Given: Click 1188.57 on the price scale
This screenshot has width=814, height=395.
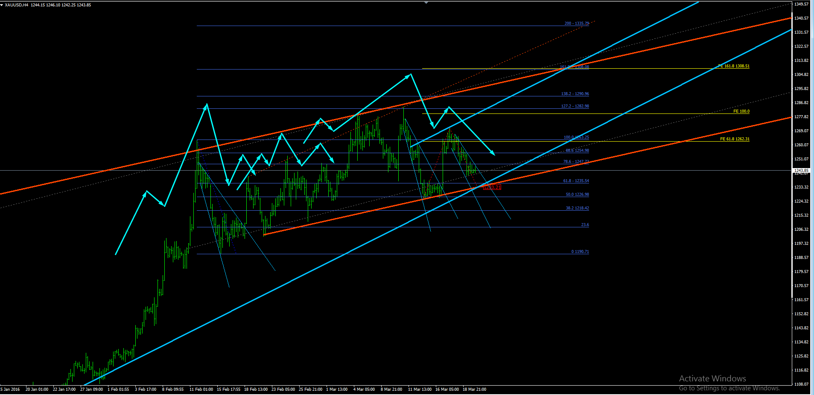Looking at the screenshot, I should click(801, 258).
